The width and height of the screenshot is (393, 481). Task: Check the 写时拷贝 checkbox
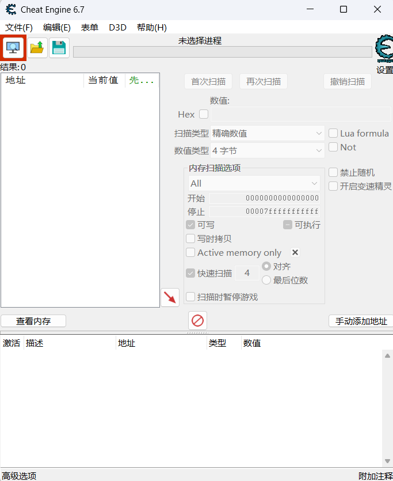coord(190,238)
